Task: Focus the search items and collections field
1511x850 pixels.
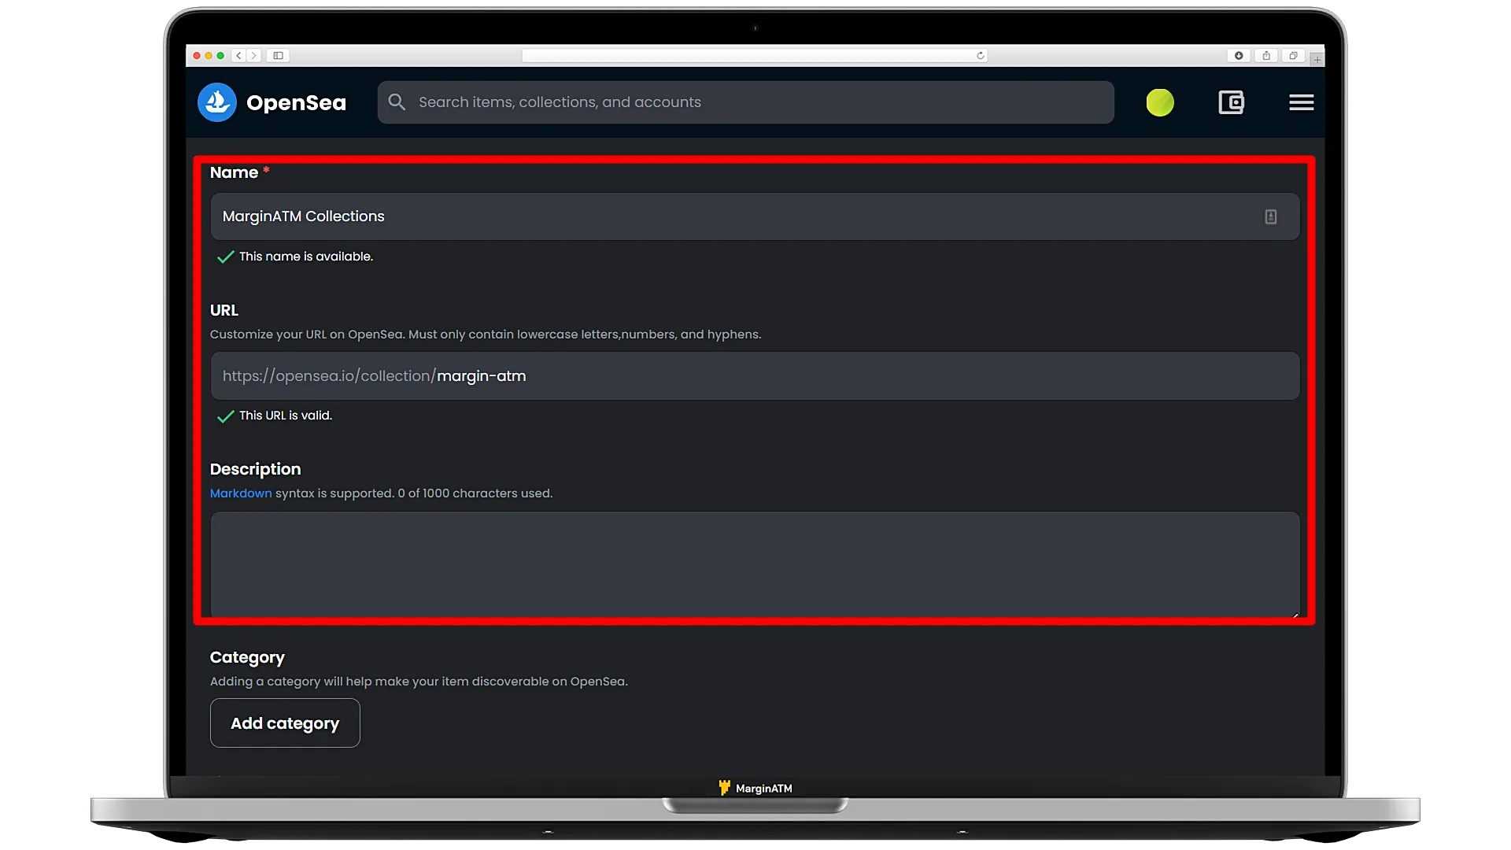Action: [745, 102]
